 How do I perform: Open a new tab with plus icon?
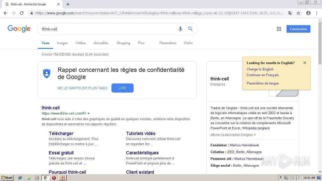[68, 4]
